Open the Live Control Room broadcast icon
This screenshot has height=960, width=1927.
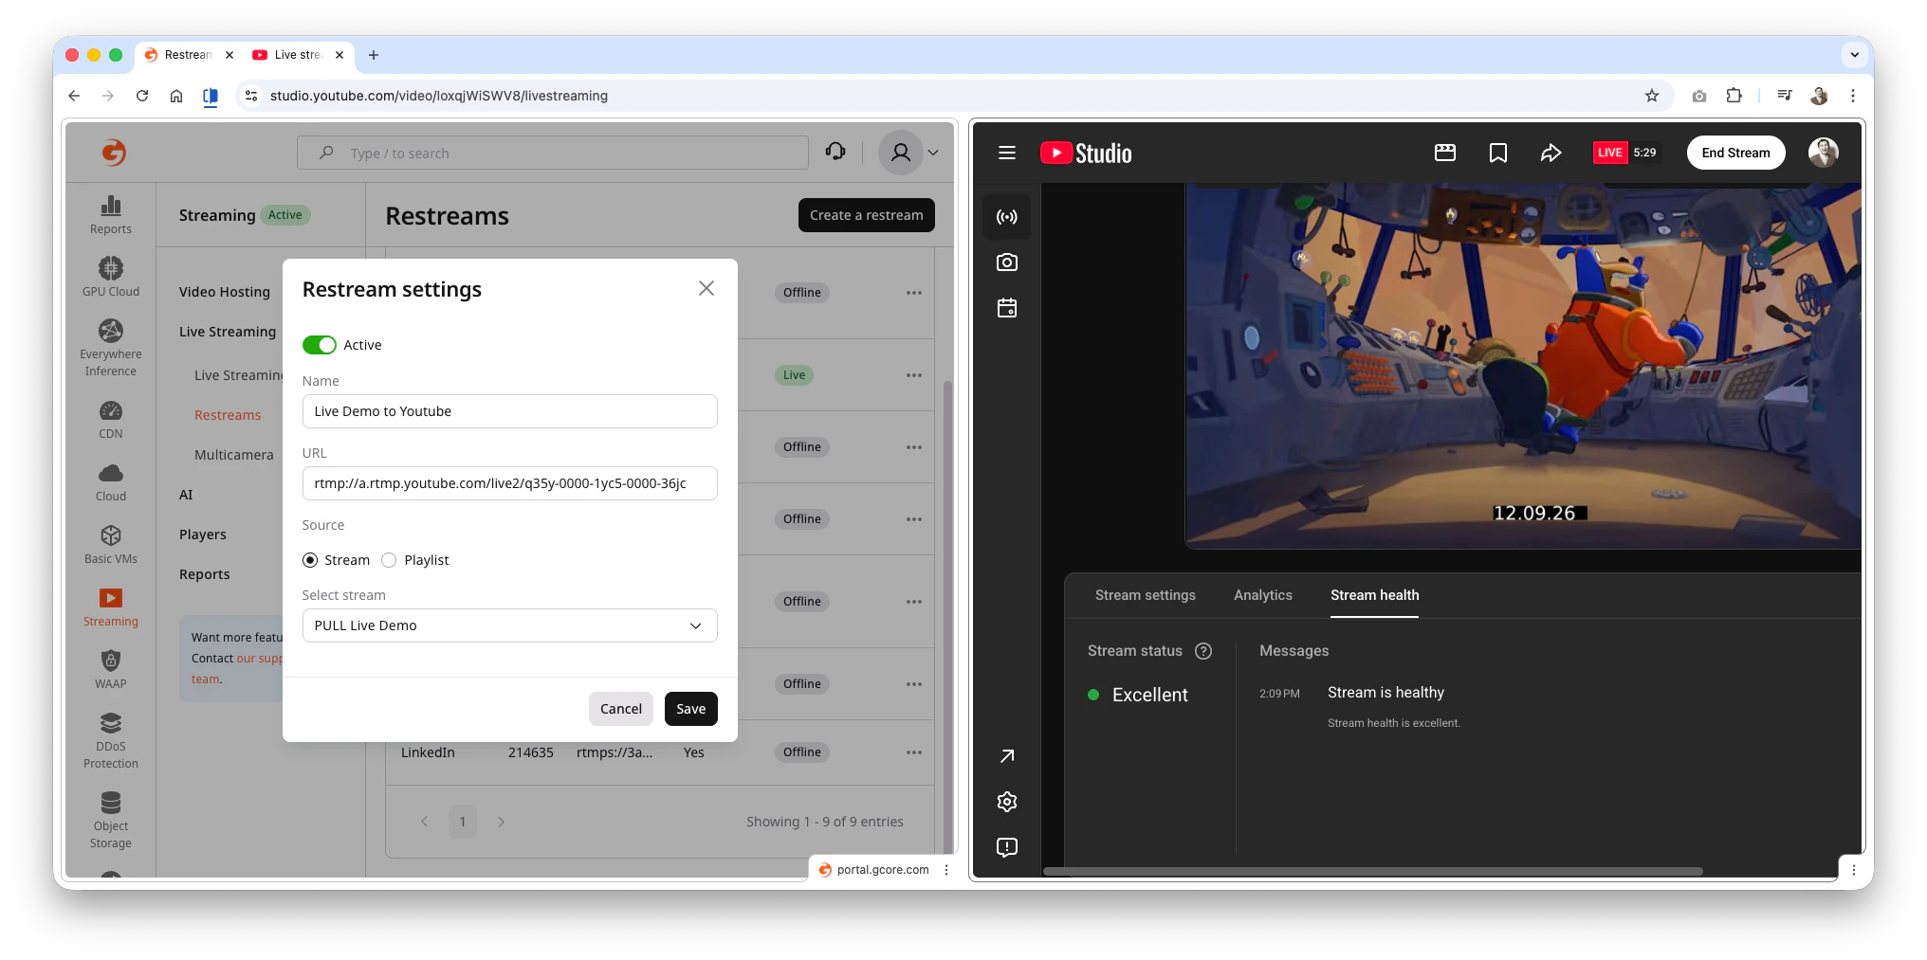pyautogui.click(x=1007, y=216)
